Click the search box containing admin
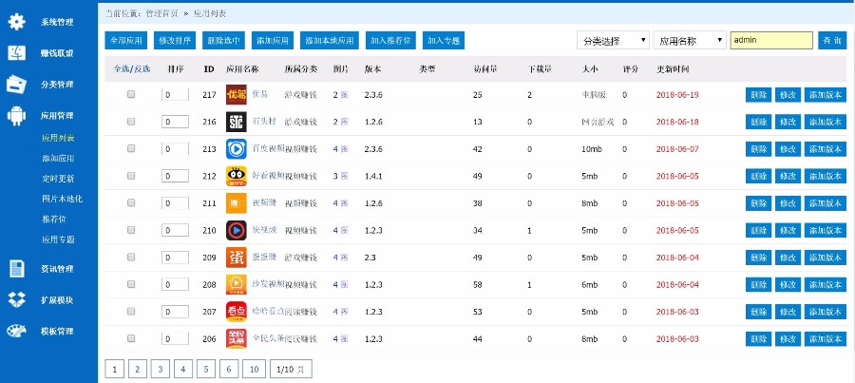This screenshot has height=383, width=855. (x=771, y=40)
